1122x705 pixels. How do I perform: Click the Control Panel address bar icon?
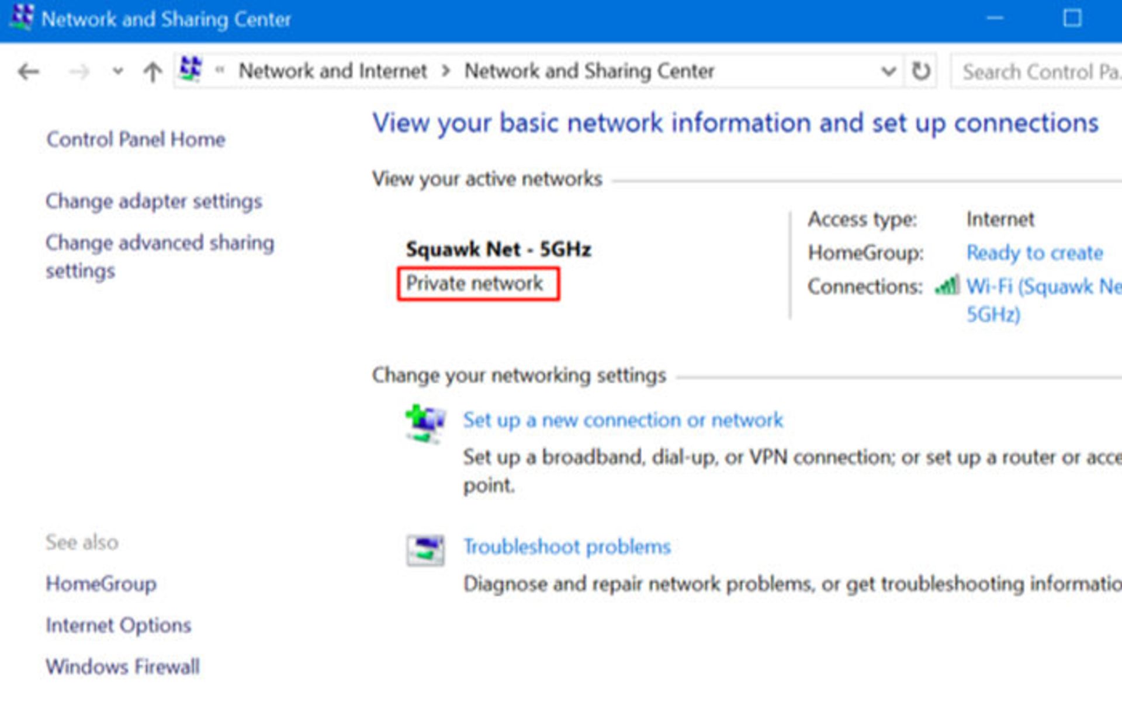191,69
